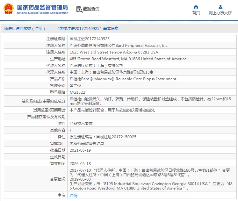Click the 数据查询 search-document icon
This screenshot has height=201, width=238.
(x=79, y=9)
